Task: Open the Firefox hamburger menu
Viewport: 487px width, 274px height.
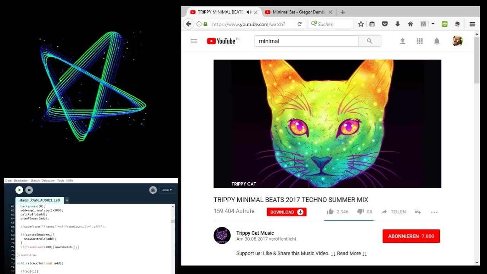Action: 472,24
